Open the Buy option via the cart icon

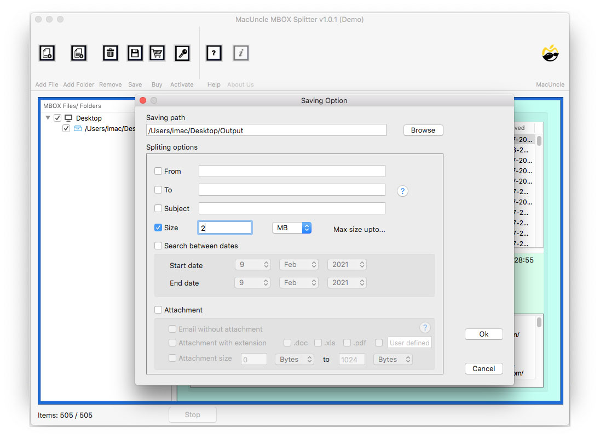(x=157, y=53)
